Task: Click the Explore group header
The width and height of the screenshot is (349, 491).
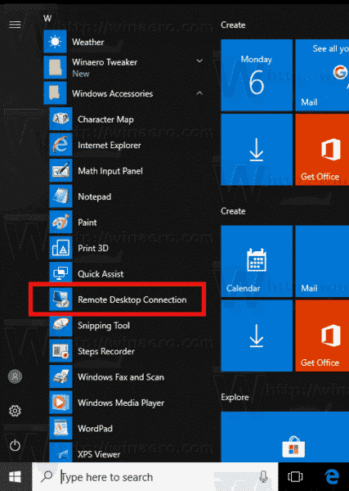Action: click(x=235, y=398)
